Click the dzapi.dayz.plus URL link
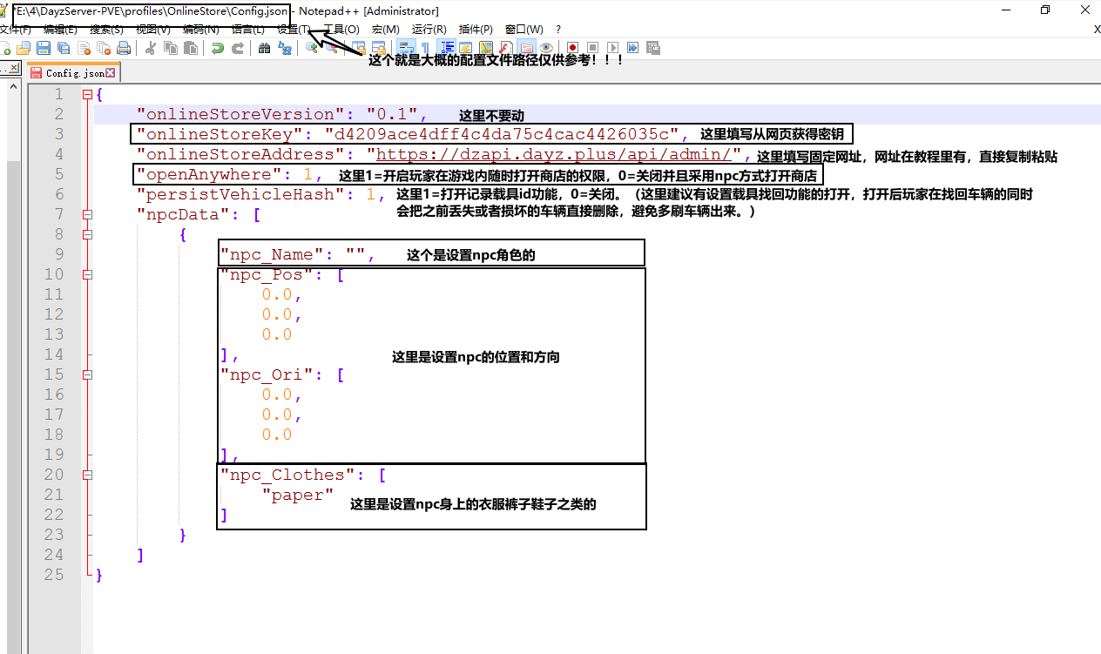1101x654 pixels. point(553,154)
